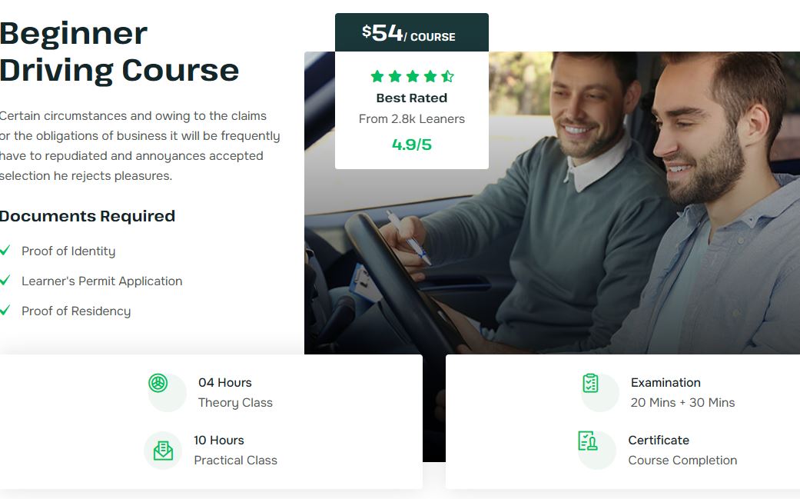Image resolution: width=800 pixels, height=499 pixels.
Task: Click the steering wheel Theory Class icon
Action: (158, 383)
